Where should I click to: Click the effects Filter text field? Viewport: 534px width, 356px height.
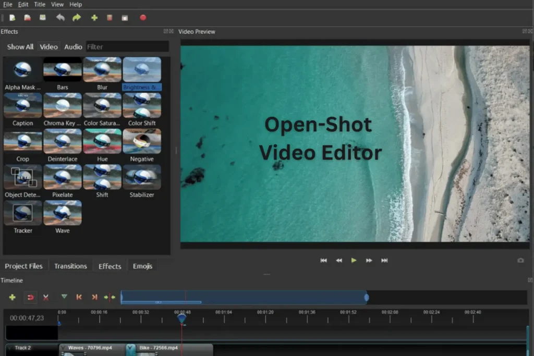click(x=127, y=46)
